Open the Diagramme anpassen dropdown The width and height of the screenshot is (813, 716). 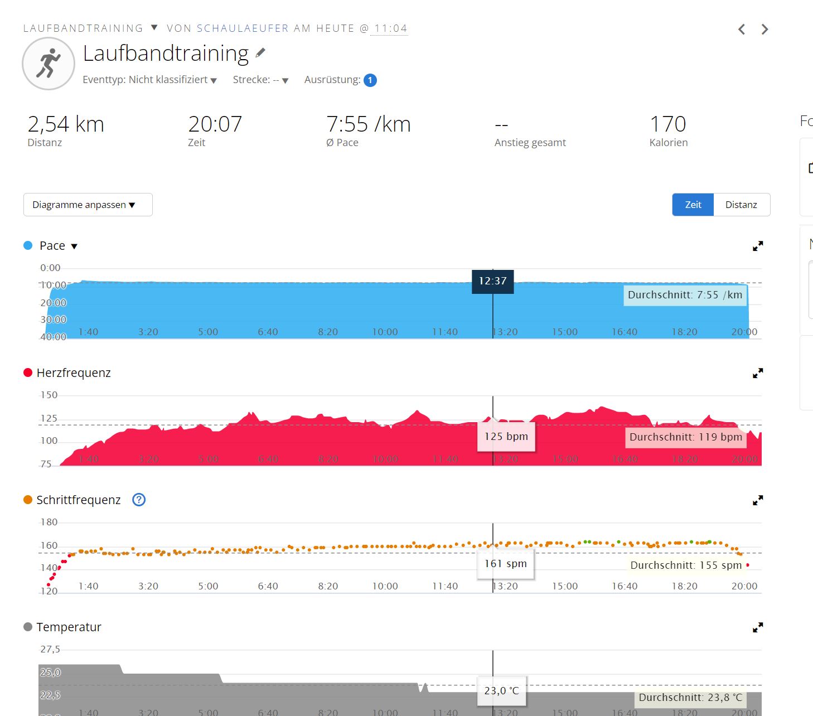[x=88, y=205]
